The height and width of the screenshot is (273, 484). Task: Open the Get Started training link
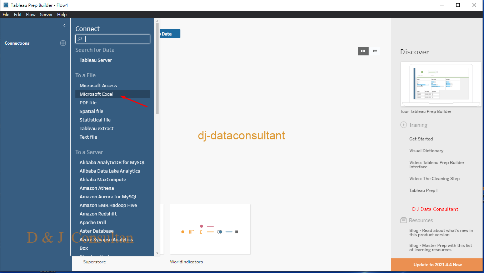[421, 139]
